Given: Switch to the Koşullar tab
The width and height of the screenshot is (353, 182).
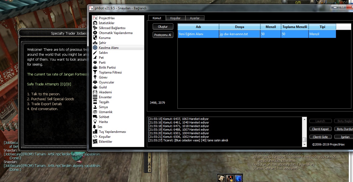Looking at the screenshot, I should coord(175,18).
